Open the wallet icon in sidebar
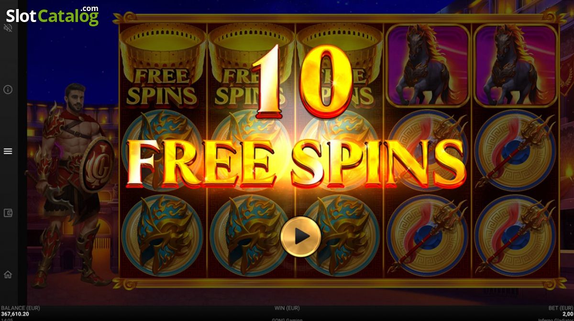 (x=8, y=213)
